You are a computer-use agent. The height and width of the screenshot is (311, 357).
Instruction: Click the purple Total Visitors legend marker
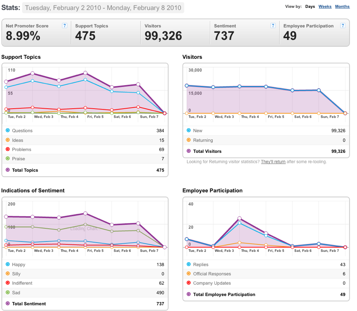point(188,151)
